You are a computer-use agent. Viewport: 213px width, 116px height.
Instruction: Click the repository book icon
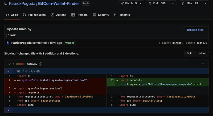(x=6, y=3)
